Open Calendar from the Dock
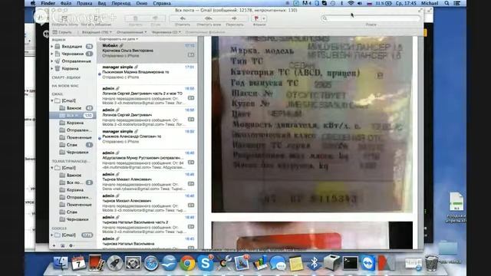491x276 pixels. (x=78, y=263)
